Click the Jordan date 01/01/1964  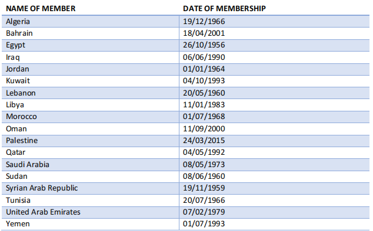[204, 69]
